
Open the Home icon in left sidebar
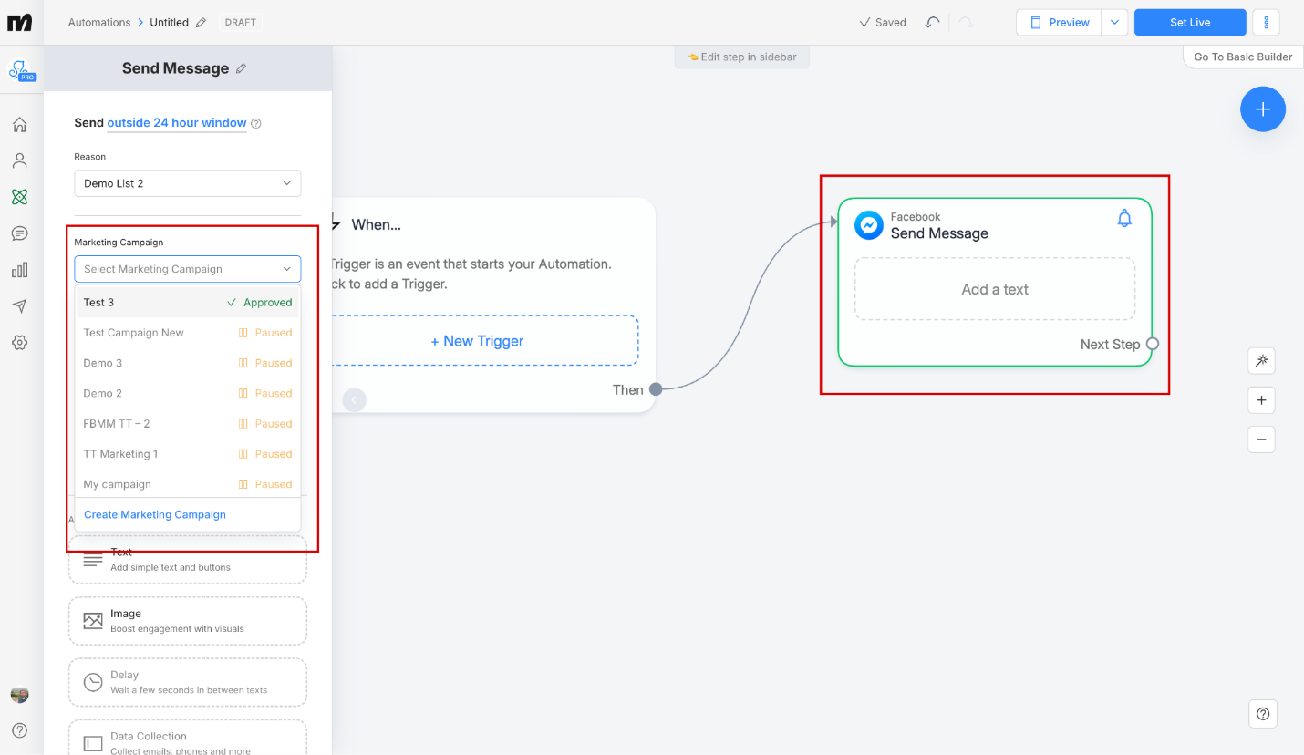(x=19, y=124)
